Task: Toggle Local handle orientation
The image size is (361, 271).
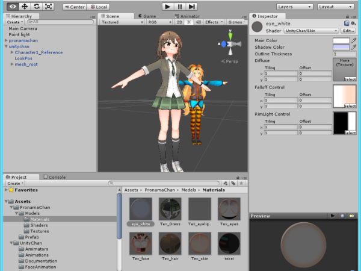Action: 98,7
